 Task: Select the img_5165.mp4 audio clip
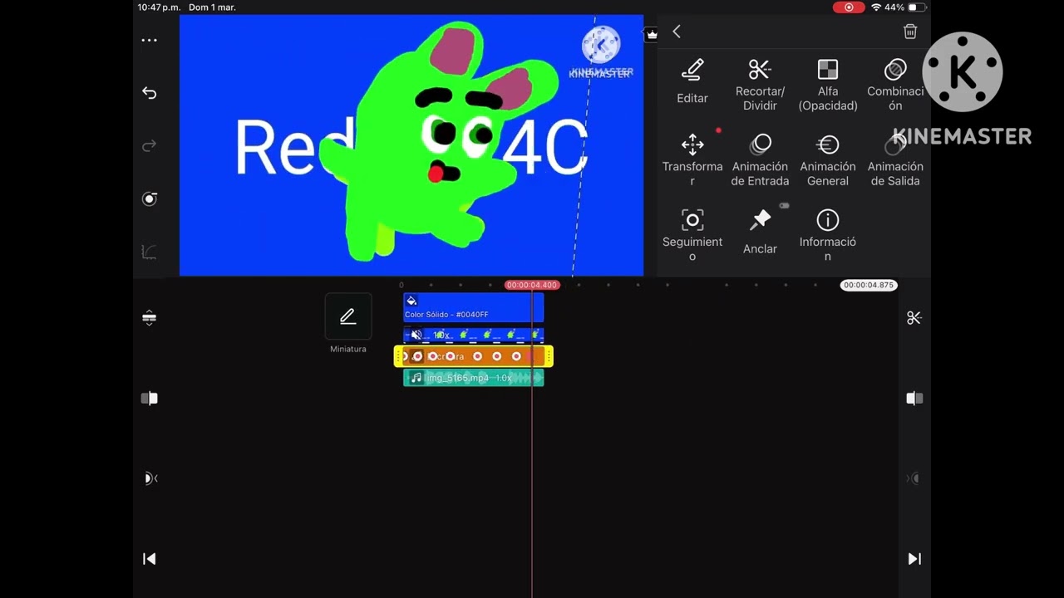473,378
